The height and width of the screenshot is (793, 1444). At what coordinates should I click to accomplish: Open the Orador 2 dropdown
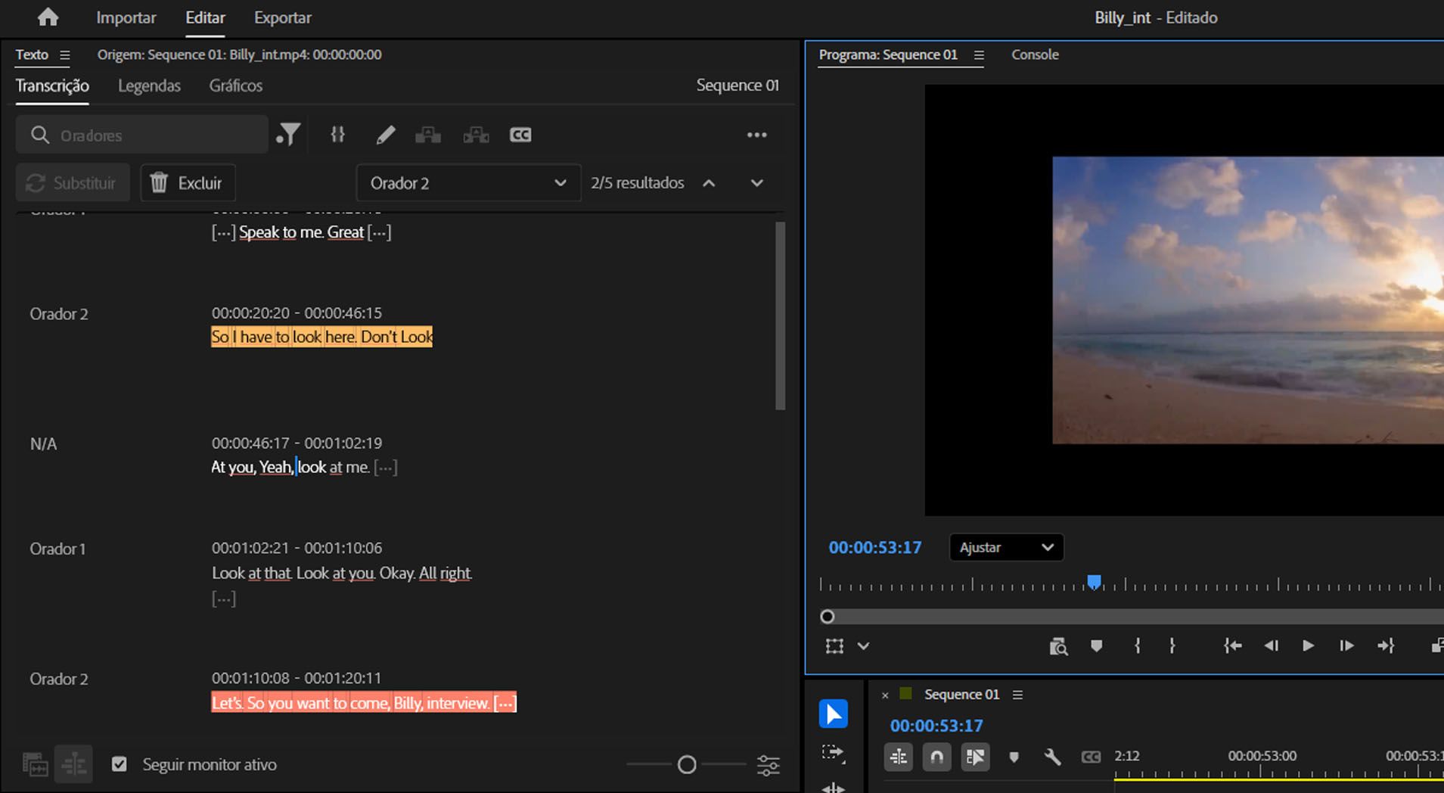pos(468,183)
